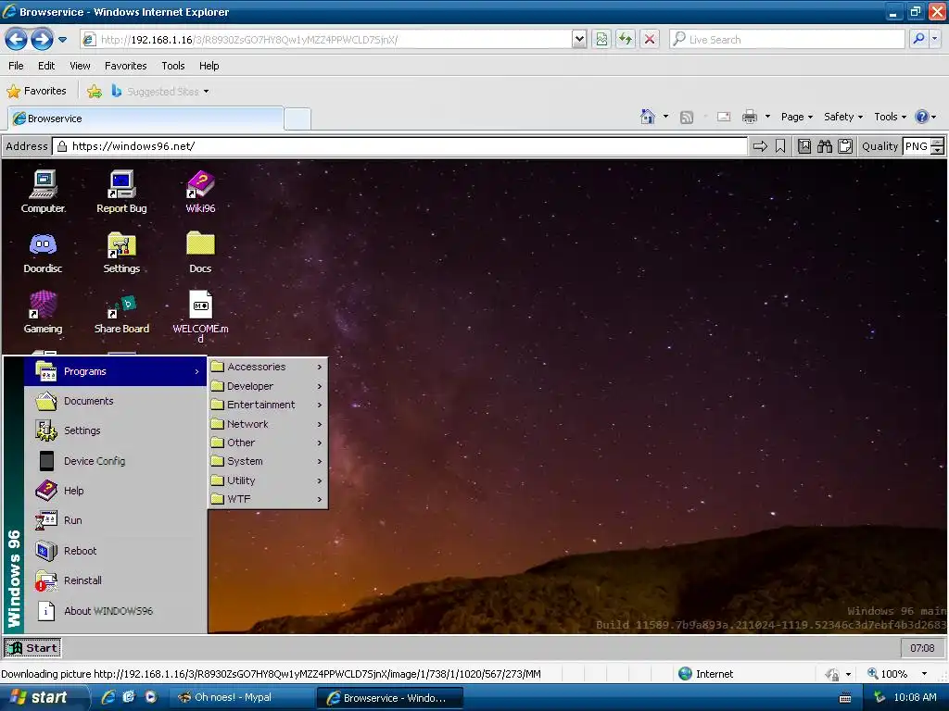The image size is (949, 711).
Task: Open the Page dropdown menu
Action: (x=796, y=117)
